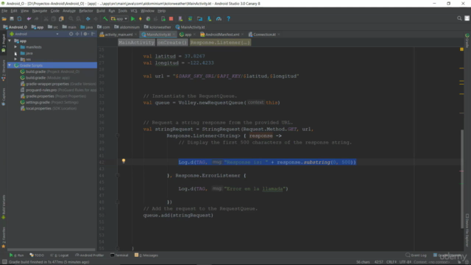This screenshot has height=265, width=471.
Task: Click the Hide project panel icon
Action: point(93,34)
